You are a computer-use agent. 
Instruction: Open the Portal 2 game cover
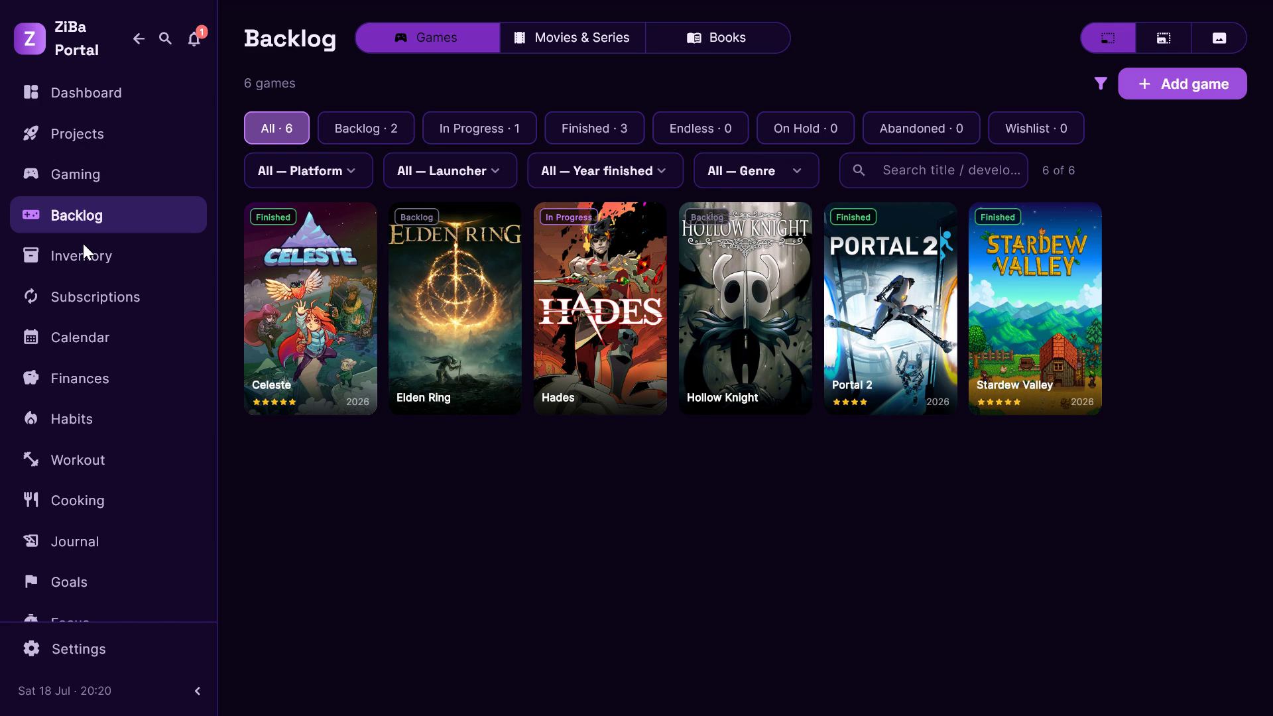point(890,308)
